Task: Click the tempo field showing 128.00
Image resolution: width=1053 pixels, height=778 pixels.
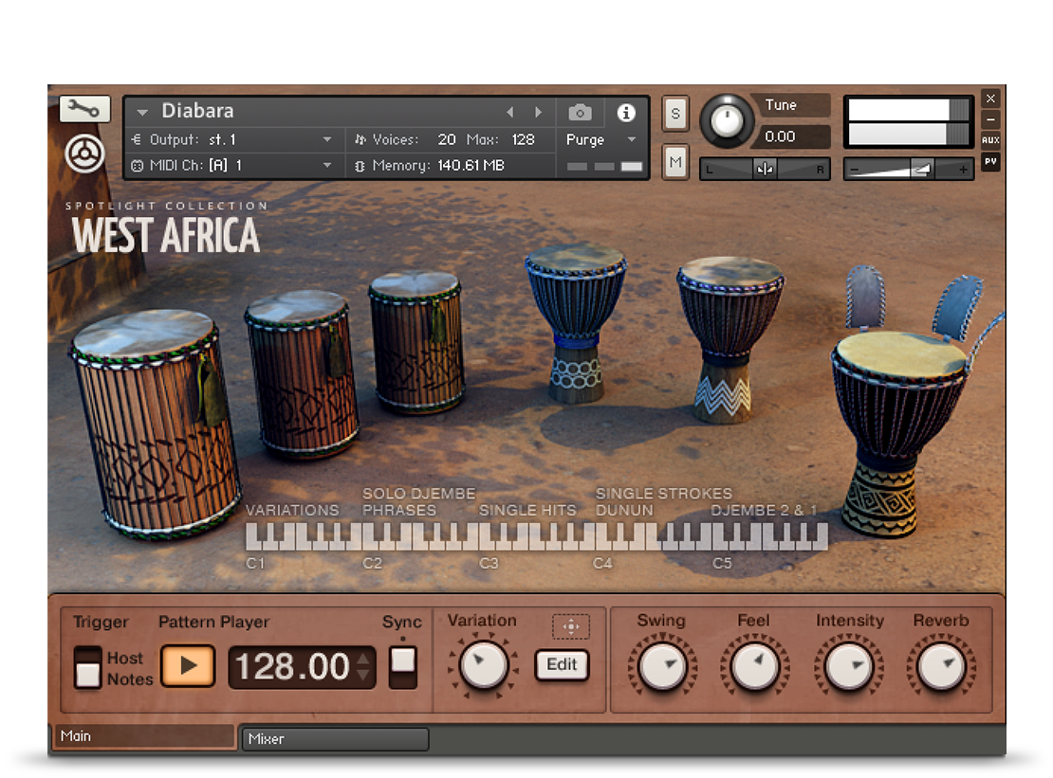Action: (x=293, y=667)
